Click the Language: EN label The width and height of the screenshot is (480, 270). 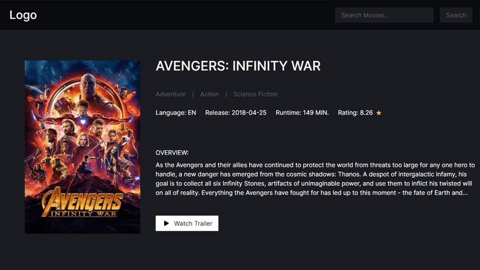point(176,112)
